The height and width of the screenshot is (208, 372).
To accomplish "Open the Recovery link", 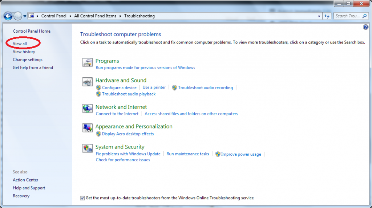I will tap(21, 196).
